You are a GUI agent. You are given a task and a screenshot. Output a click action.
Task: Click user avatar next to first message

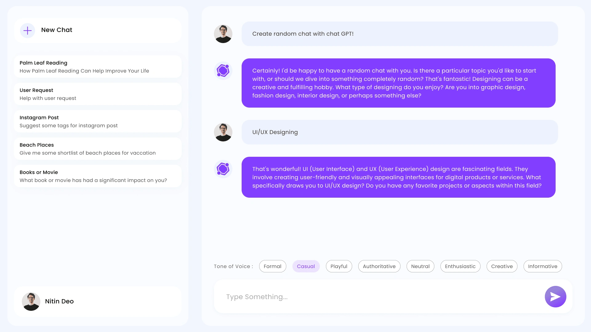[223, 34]
